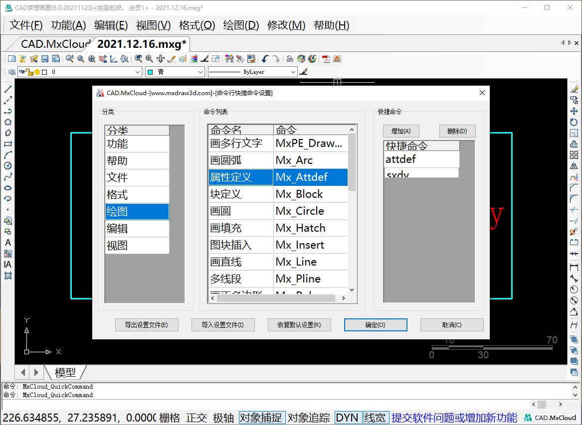Click the 确定(O) button in the dialog
The height and width of the screenshot is (425, 582).
[376, 324]
